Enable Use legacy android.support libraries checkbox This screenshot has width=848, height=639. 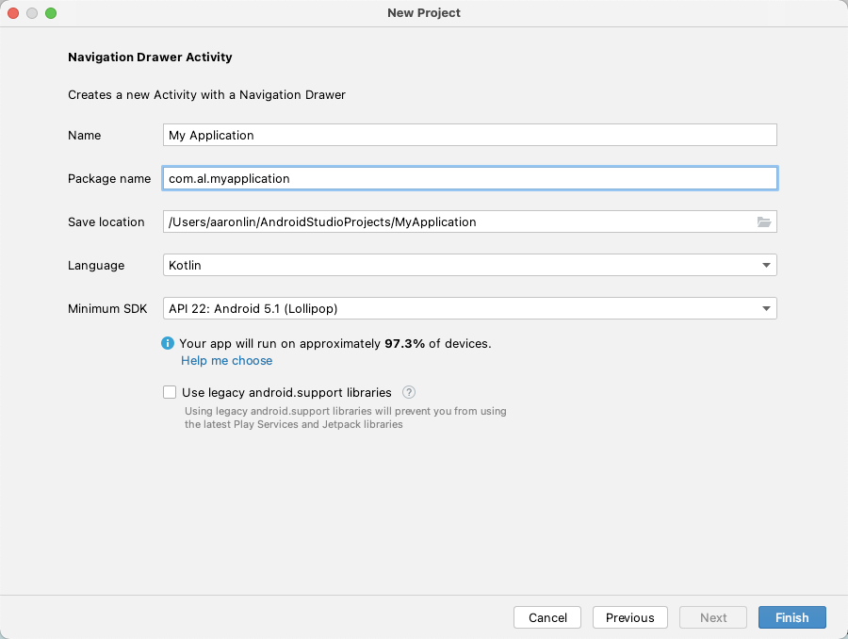point(170,392)
